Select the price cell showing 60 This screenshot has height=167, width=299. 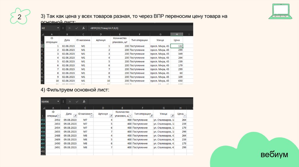click(x=177, y=73)
